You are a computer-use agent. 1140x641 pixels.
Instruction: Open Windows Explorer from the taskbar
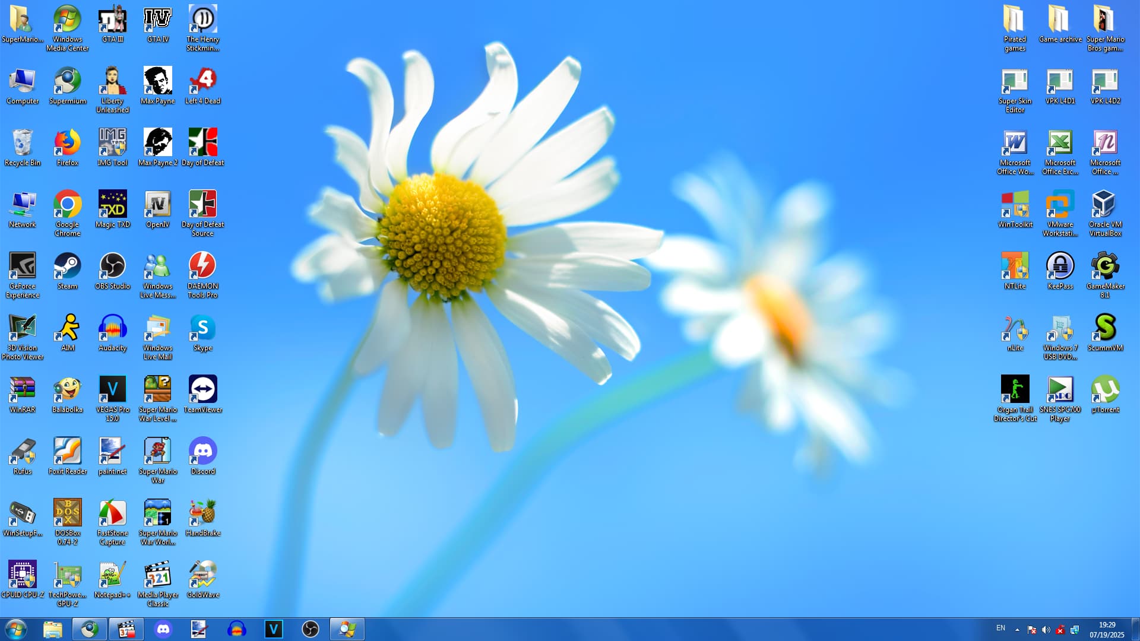pos(53,629)
